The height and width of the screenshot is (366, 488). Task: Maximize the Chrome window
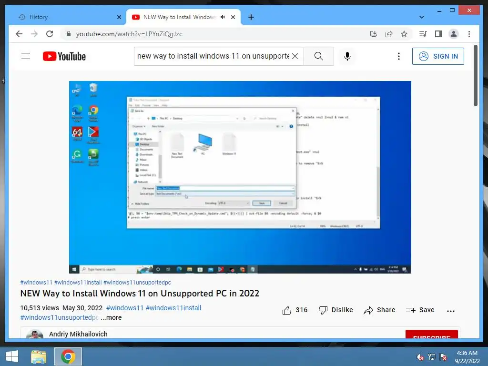click(x=452, y=10)
